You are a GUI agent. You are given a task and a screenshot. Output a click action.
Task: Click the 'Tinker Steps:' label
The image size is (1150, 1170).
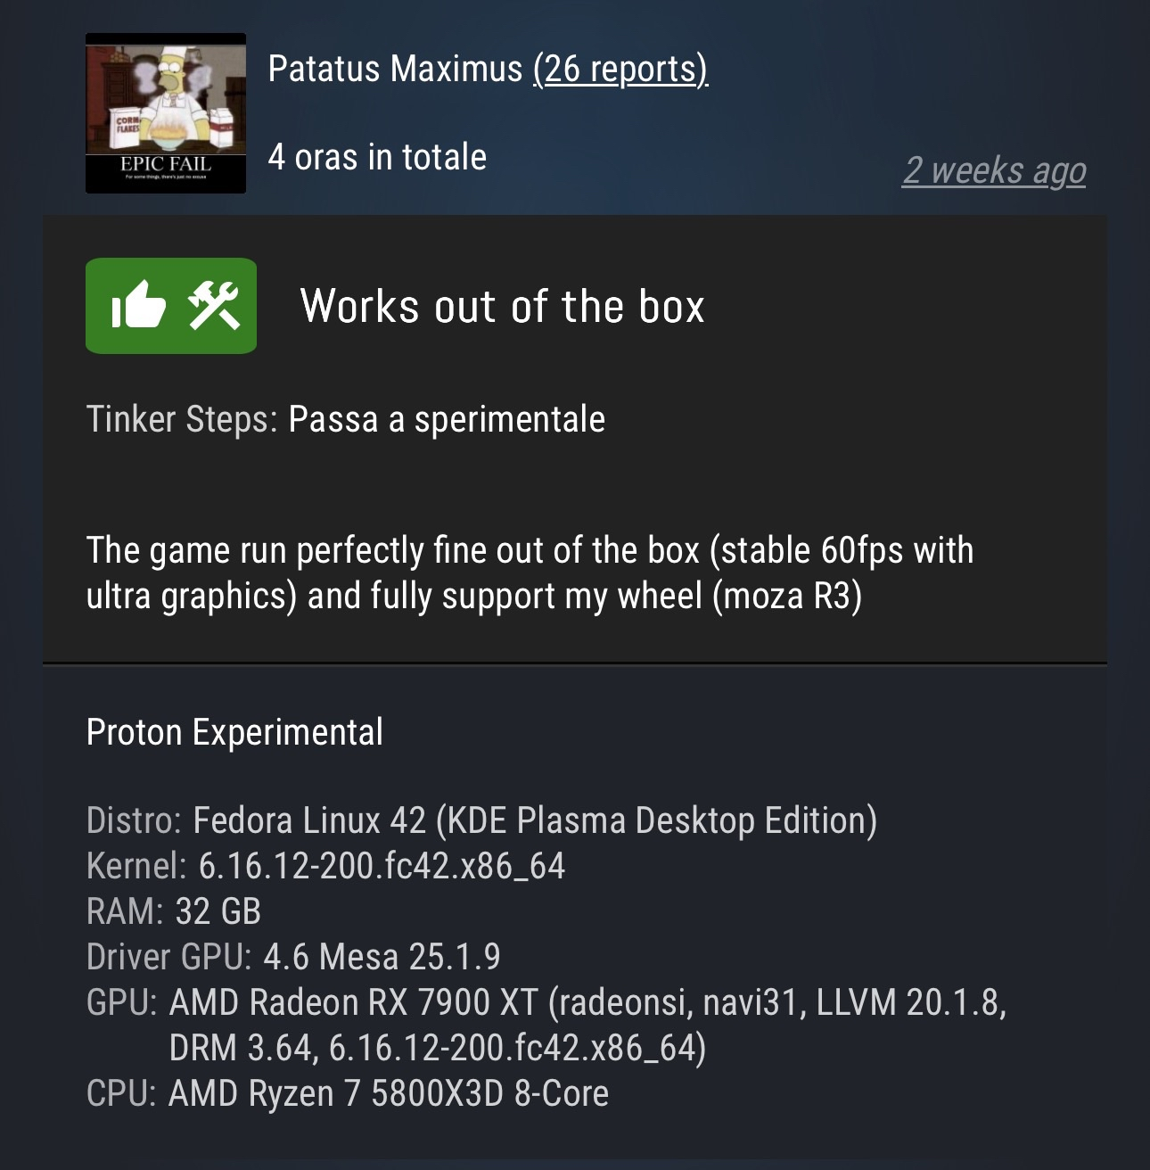click(x=182, y=419)
